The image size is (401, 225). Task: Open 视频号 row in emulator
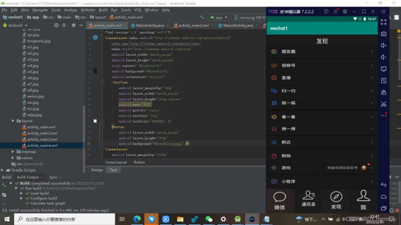(x=322, y=66)
